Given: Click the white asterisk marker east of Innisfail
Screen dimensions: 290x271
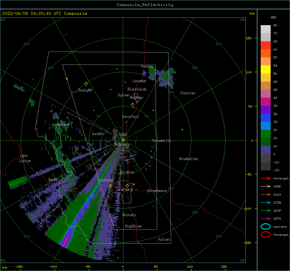Looking at the screenshot, I should coord(153,111).
